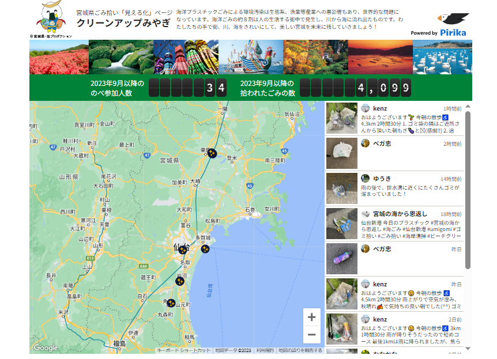Click kenz avatar in the 1時間前 post

coord(365,108)
